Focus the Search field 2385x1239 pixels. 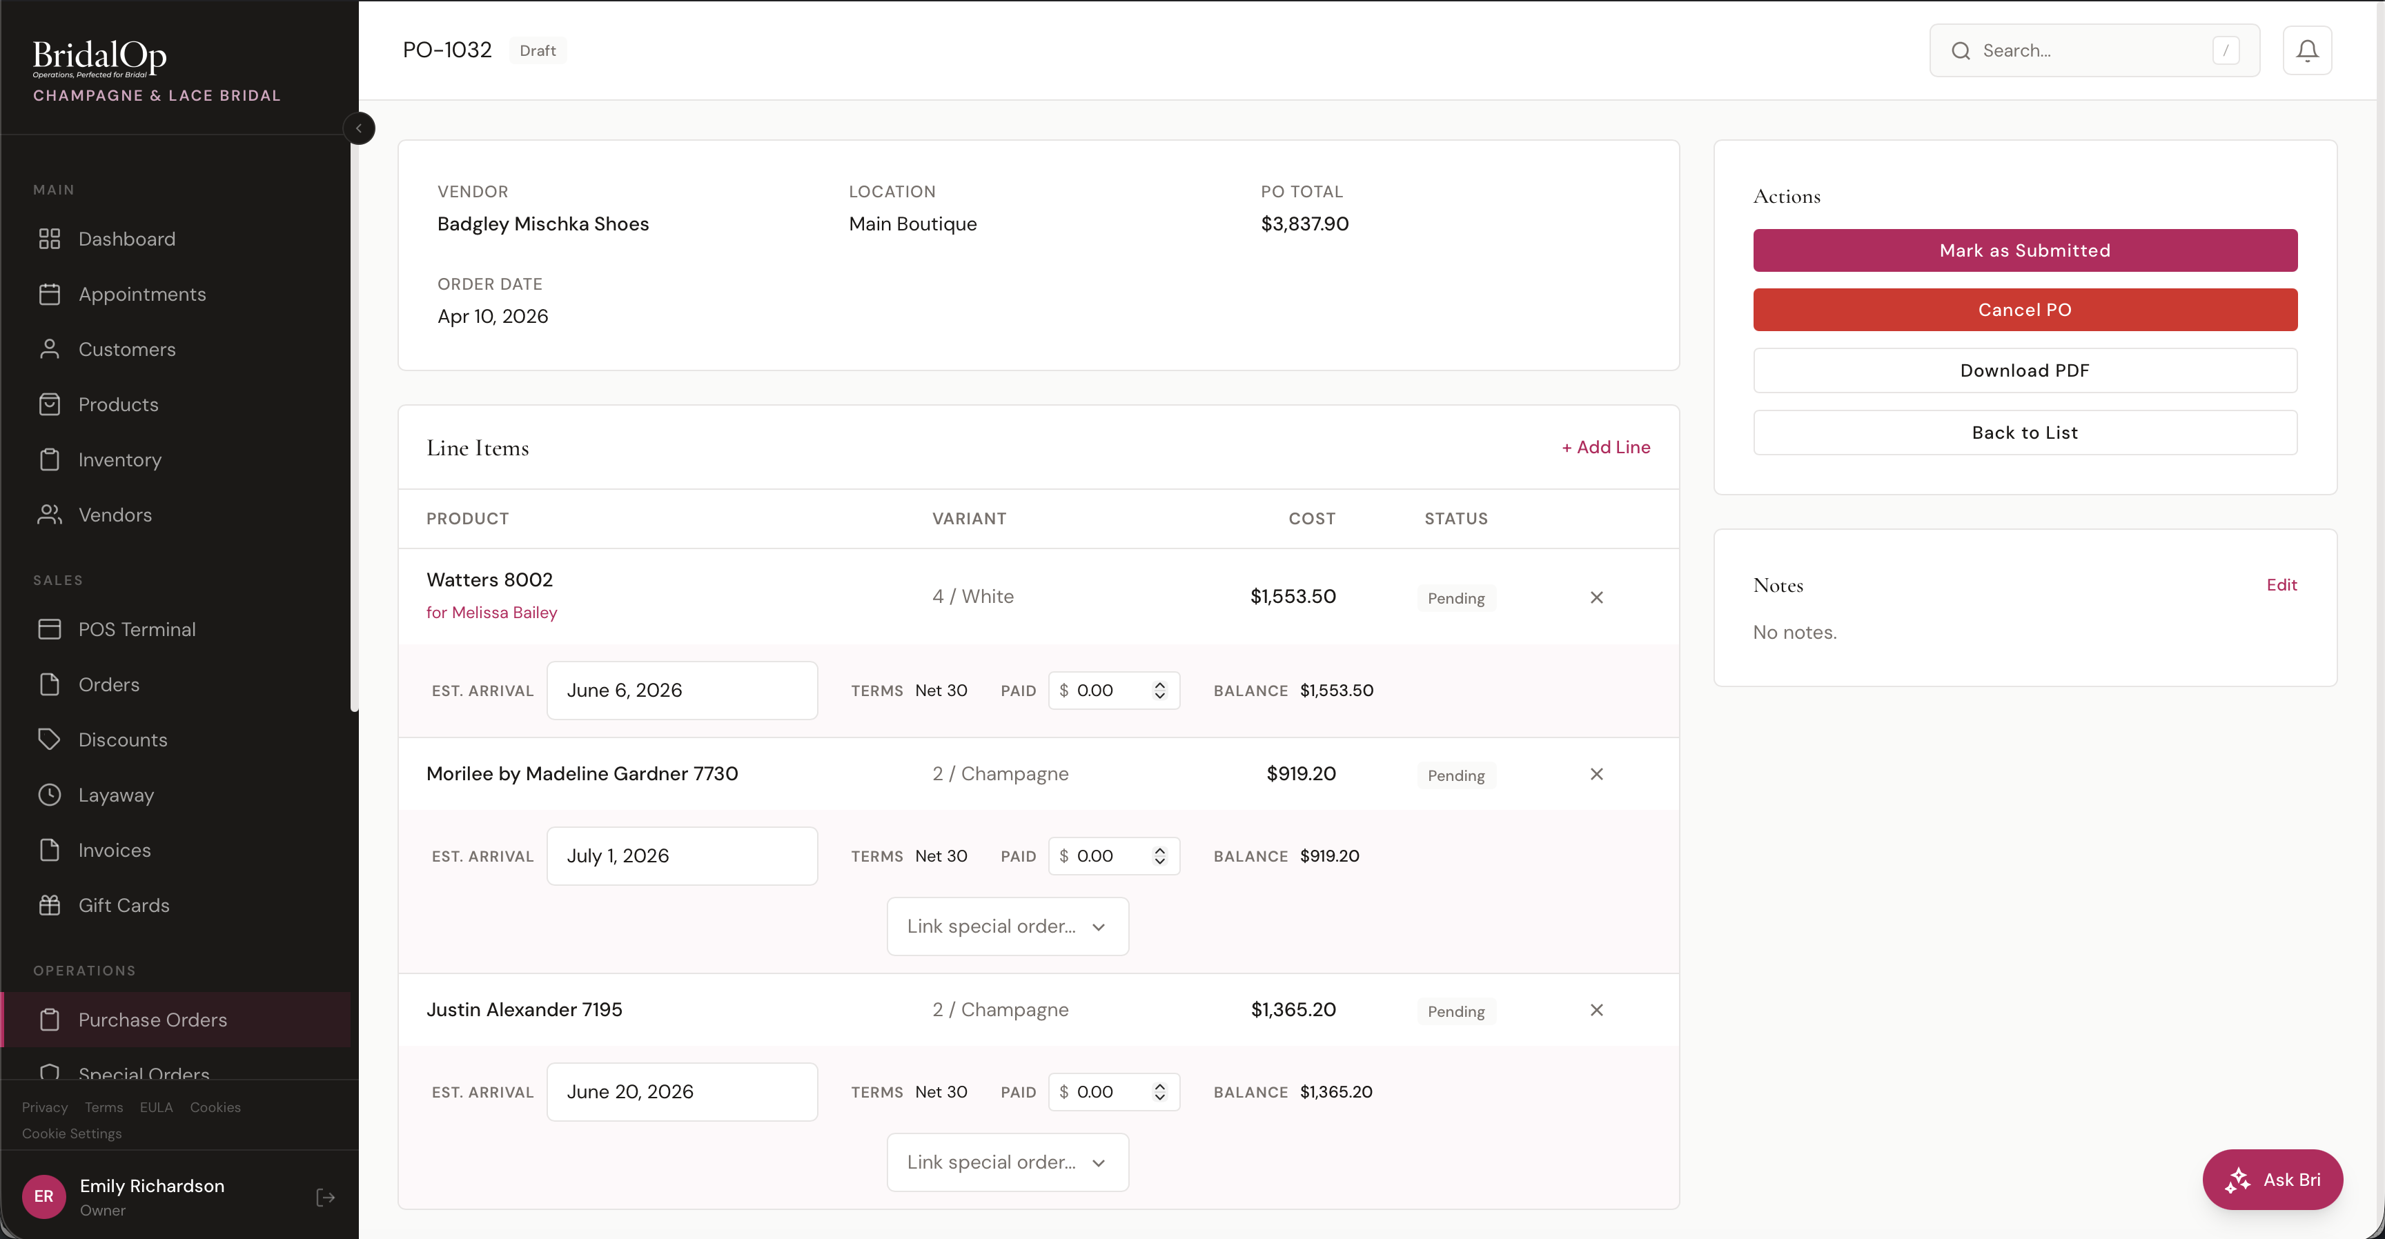click(2093, 51)
